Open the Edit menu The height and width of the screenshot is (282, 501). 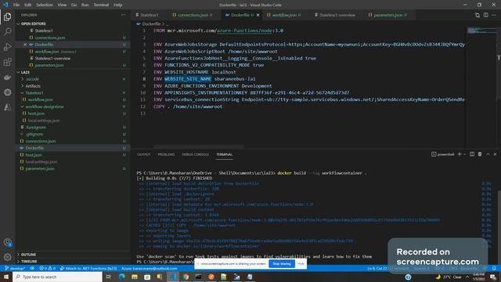point(28,5)
